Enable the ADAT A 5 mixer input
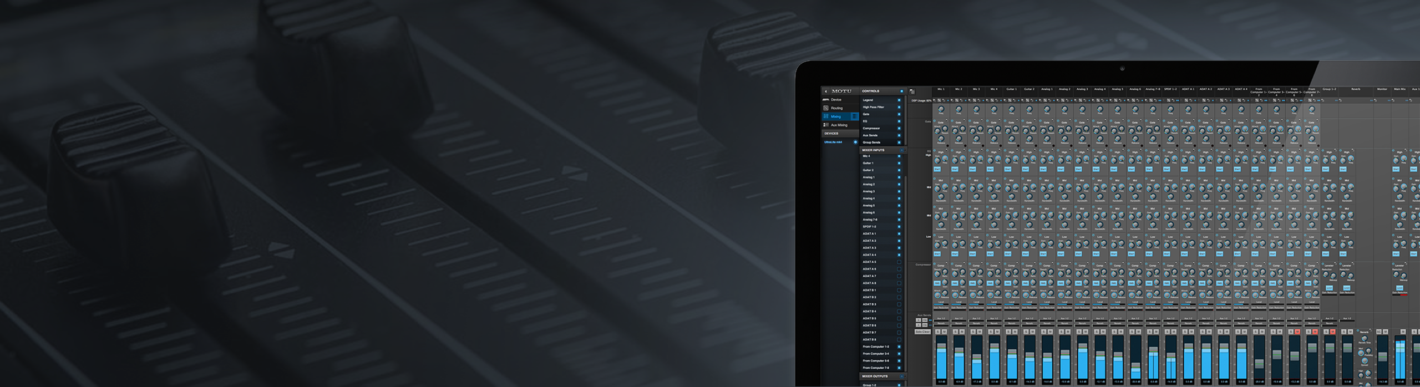The height and width of the screenshot is (387, 1420). click(x=899, y=262)
